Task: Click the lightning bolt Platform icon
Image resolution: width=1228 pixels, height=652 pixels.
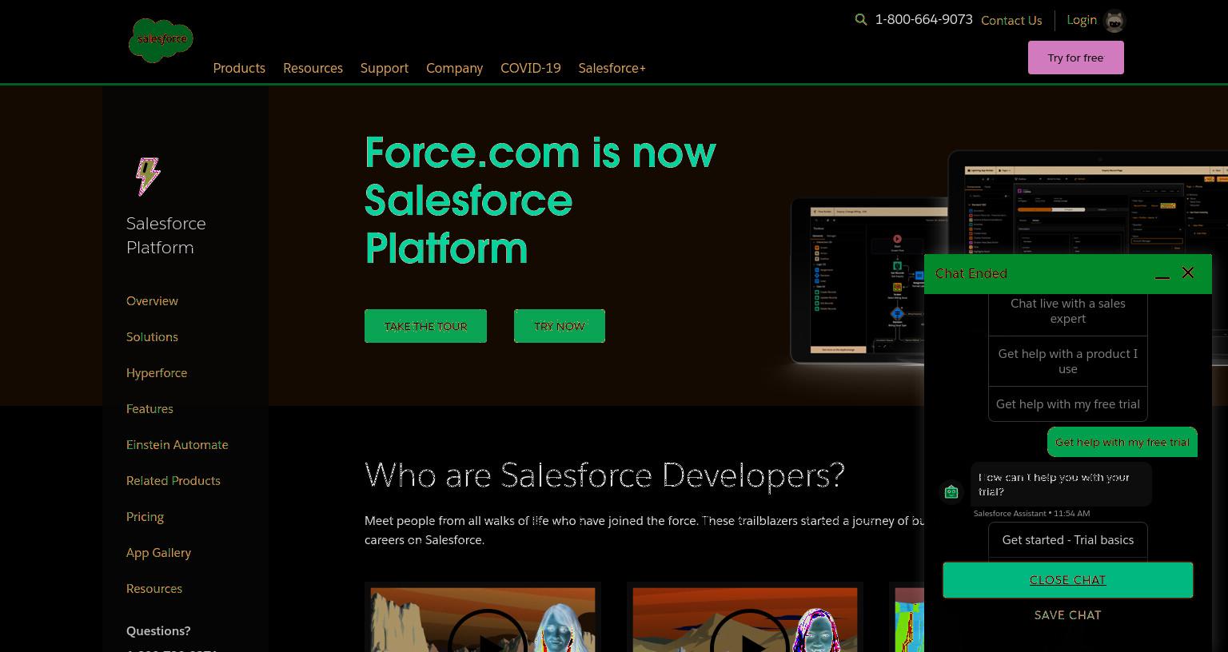Action: click(147, 177)
